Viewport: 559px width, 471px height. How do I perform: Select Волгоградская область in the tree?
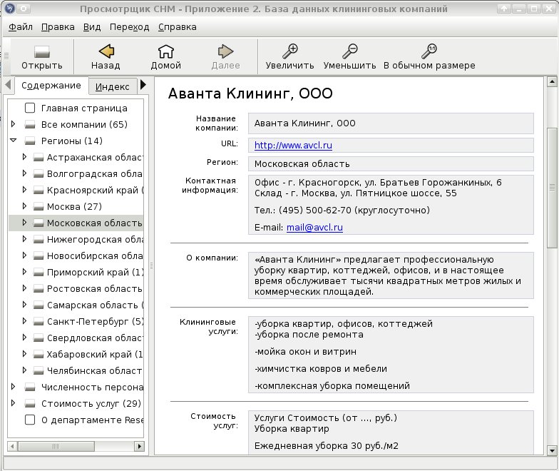(x=95, y=174)
